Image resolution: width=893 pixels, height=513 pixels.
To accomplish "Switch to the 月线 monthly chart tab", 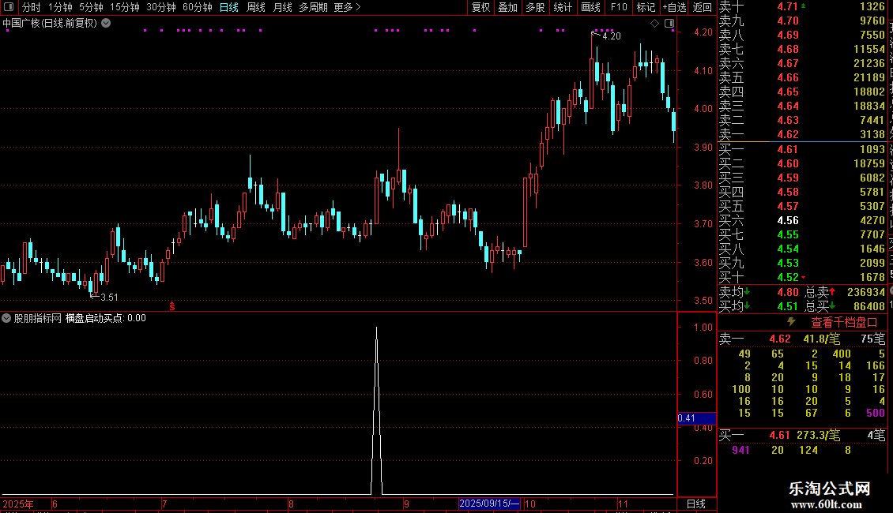I will tap(282, 7).
